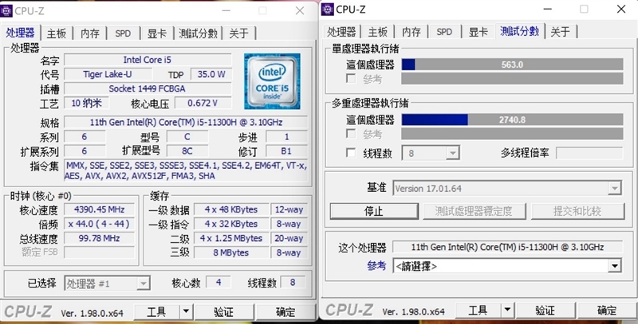
Task: Switch to 处理器 tab in right window
Action: [x=341, y=32]
